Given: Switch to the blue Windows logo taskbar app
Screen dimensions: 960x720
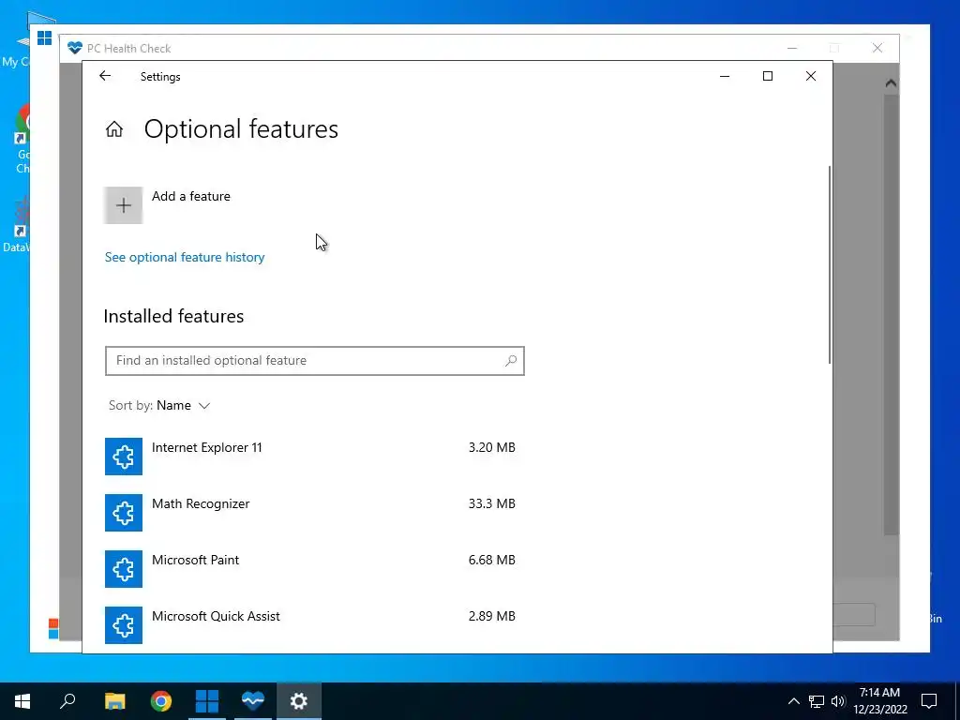Looking at the screenshot, I should coord(207,701).
